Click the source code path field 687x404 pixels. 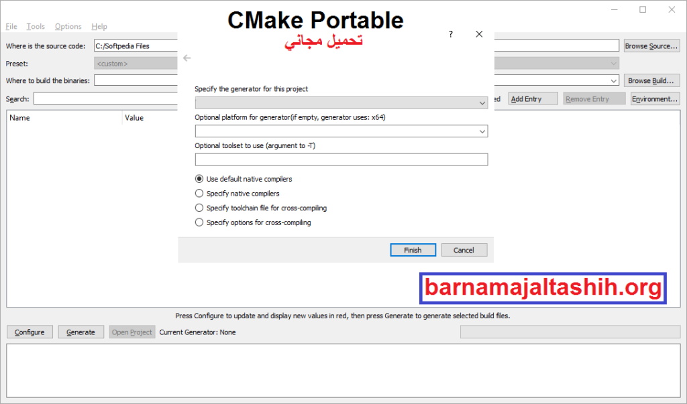pos(136,46)
